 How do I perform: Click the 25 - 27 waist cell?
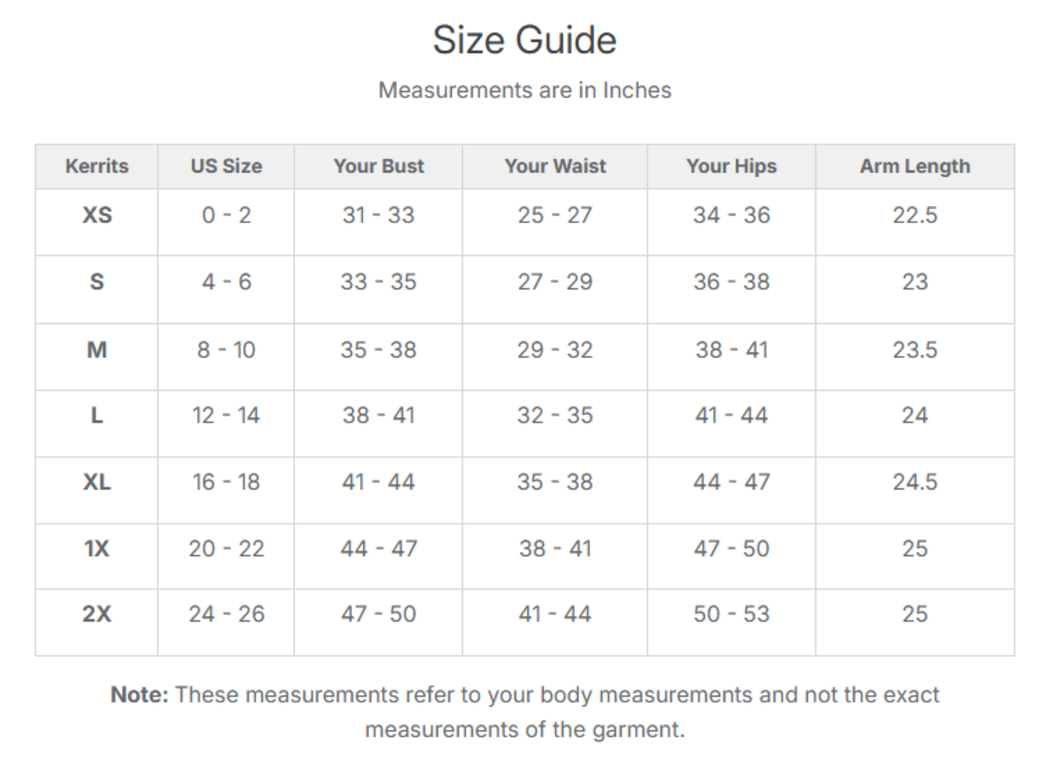point(555,215)
